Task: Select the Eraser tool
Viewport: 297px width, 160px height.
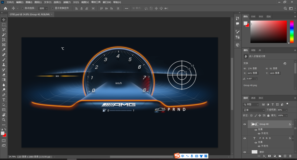Action: pyautogui.click(x=4, y=75)
